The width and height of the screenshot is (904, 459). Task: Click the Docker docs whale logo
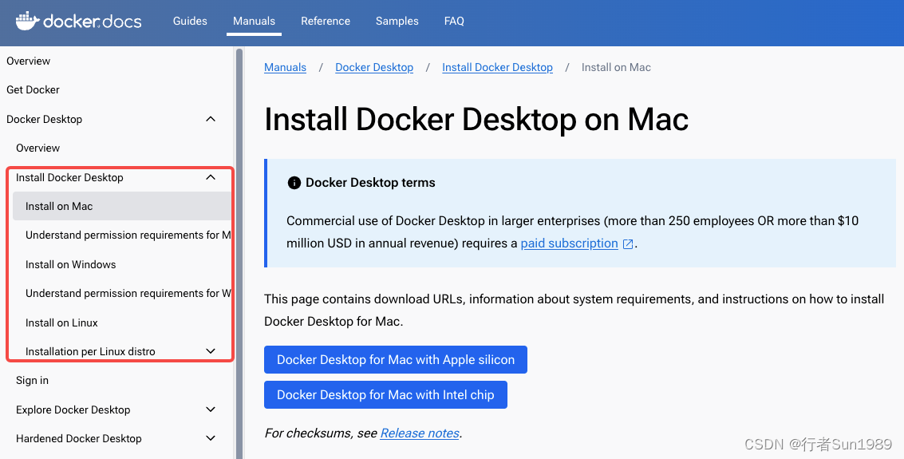click(78, 22)
